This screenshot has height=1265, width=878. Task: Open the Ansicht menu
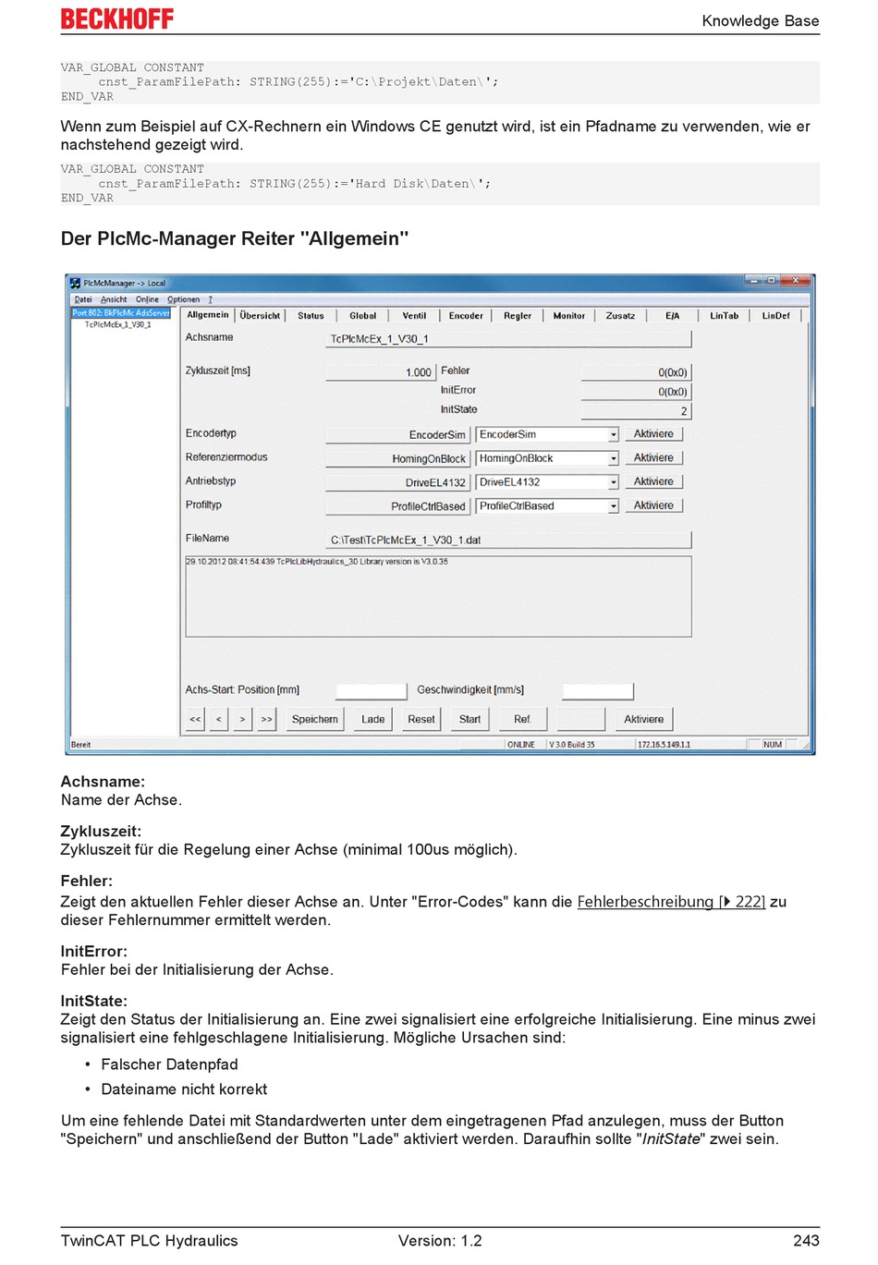point(114,299)
